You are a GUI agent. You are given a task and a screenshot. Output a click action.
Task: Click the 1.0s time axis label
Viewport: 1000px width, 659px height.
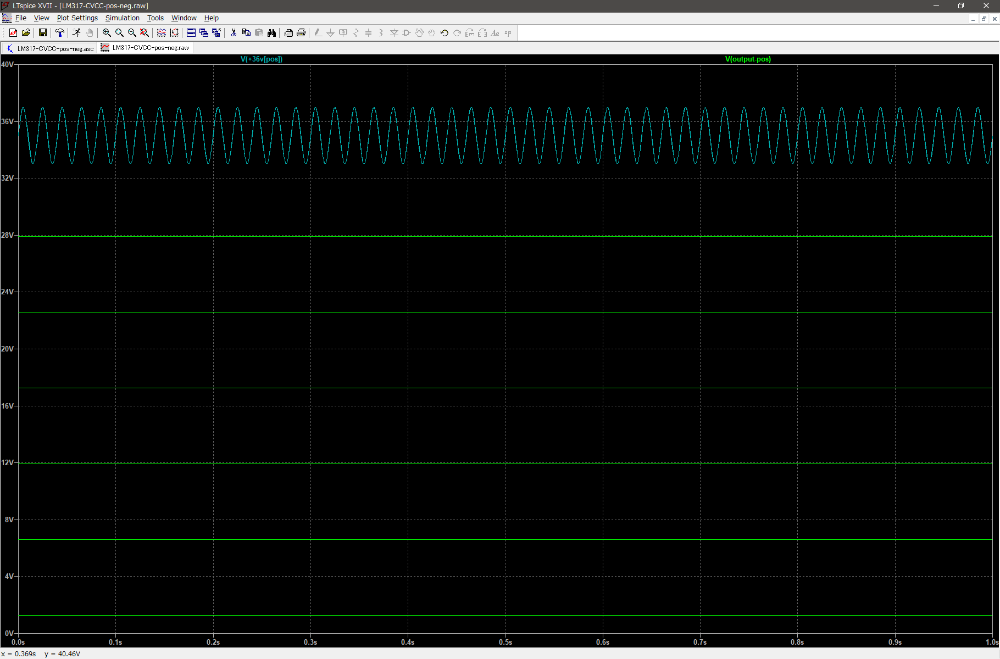[992, 642]
